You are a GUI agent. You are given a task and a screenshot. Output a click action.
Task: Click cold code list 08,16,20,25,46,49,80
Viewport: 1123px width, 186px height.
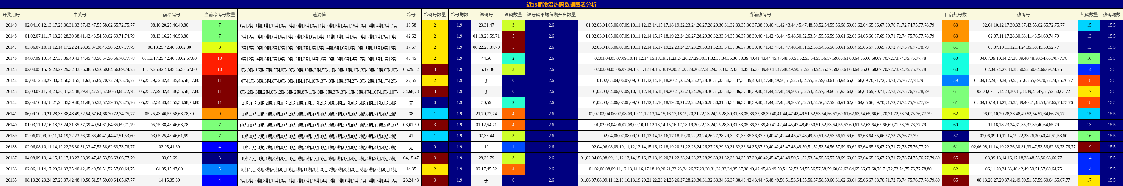click(x=170, y=25)
